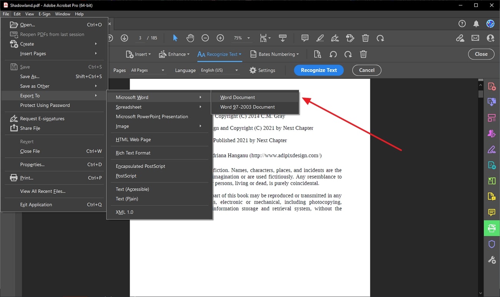
Task: Add a sticky note comment
Action: 305,38
